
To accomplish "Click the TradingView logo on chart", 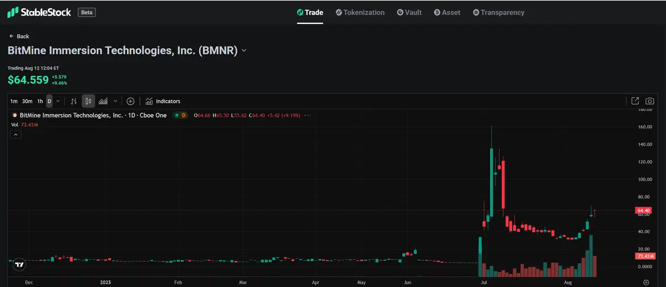I will (18, 265).
